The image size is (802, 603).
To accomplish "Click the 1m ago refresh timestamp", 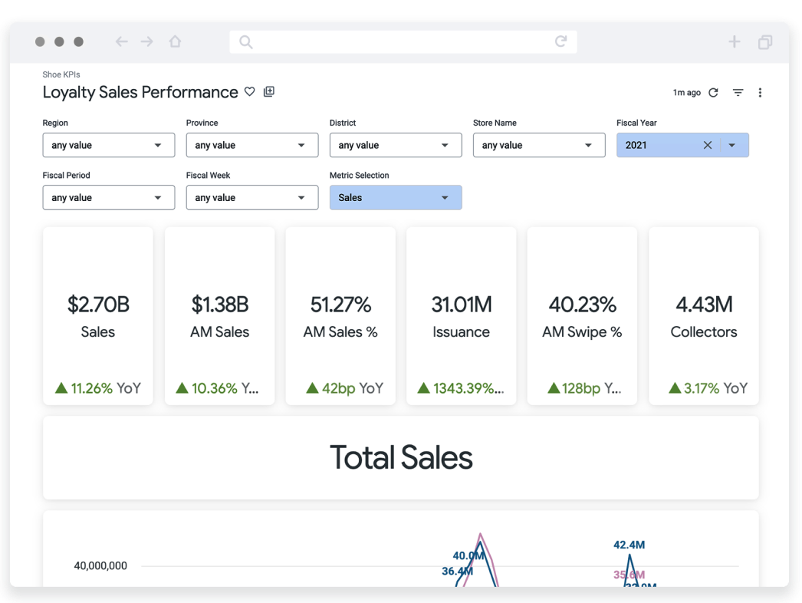I will point(687,93).
